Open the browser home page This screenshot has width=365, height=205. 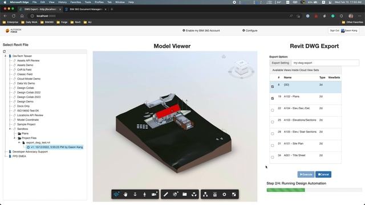[x=22, y=16]
